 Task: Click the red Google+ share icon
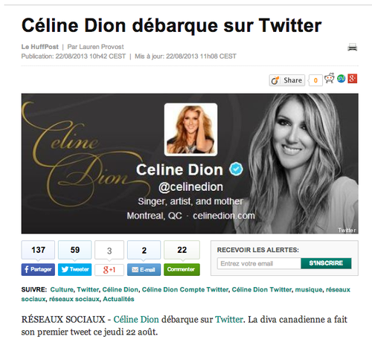352,79
